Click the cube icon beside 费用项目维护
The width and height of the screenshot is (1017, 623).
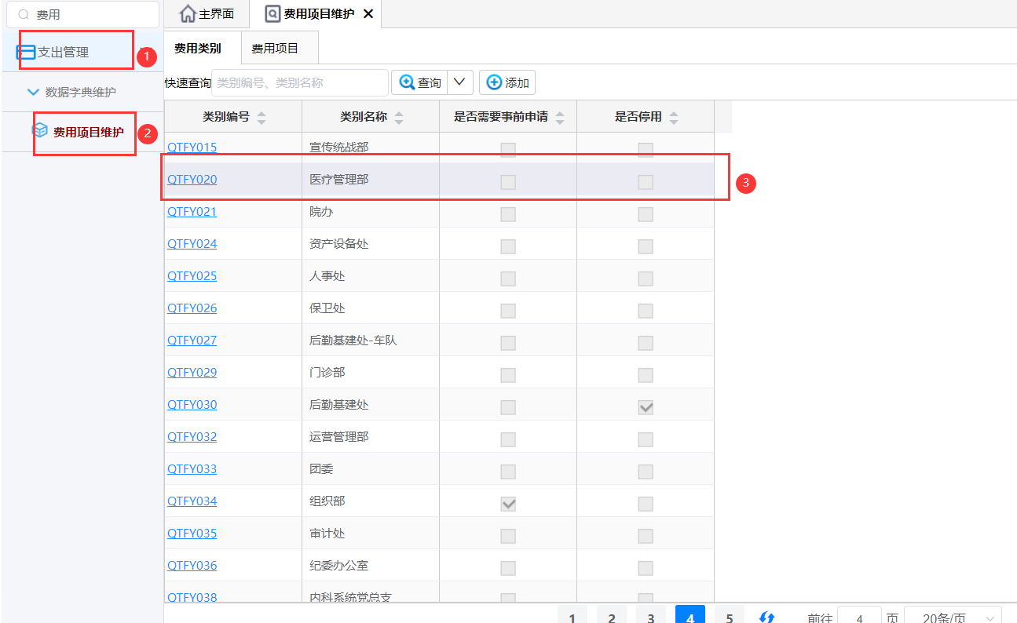pyautogui.click(x=40, y=130)
